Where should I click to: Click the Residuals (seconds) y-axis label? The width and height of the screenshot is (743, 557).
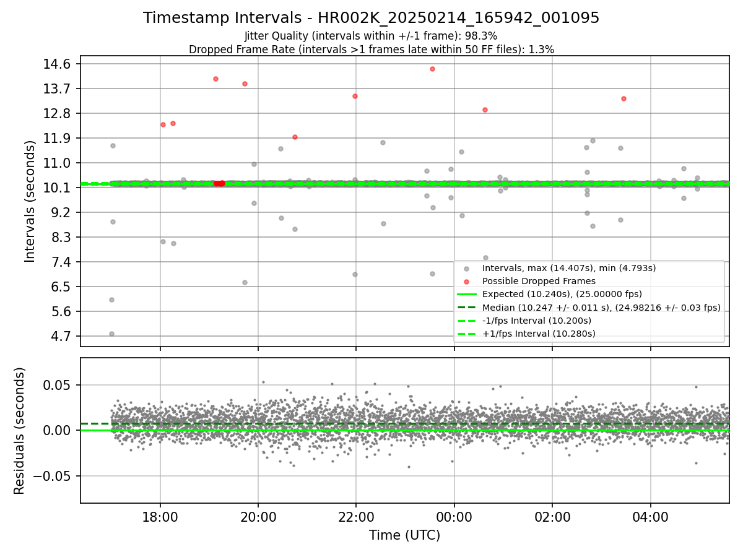[x=20, y=431]
